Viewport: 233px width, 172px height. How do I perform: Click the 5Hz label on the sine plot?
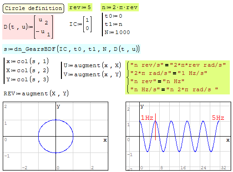(x=218, y=118)
